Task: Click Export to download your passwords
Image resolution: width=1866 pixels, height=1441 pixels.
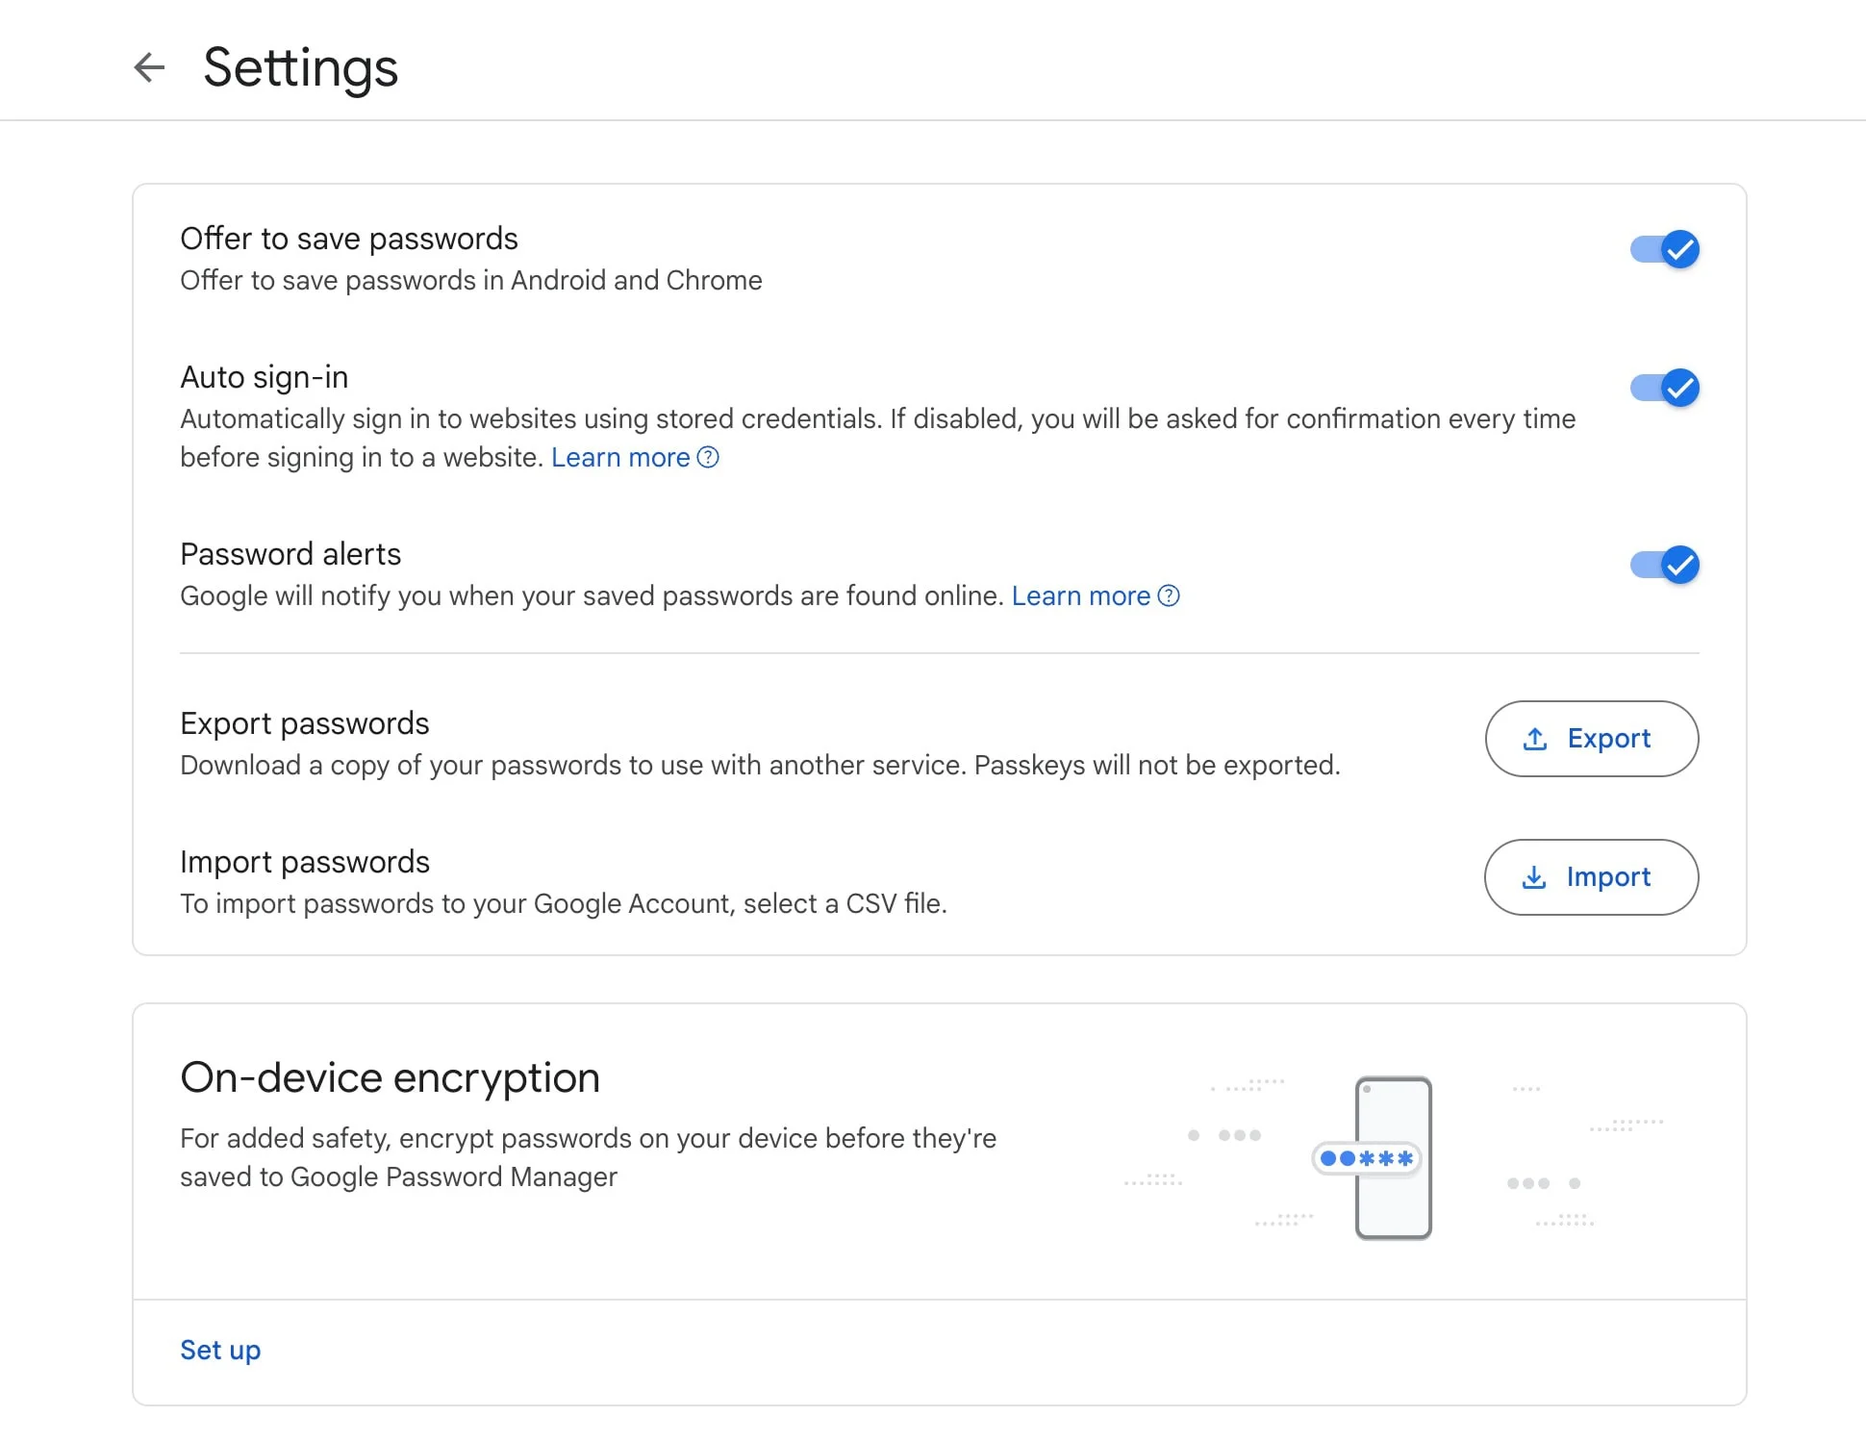Action: click(1591, 739)
